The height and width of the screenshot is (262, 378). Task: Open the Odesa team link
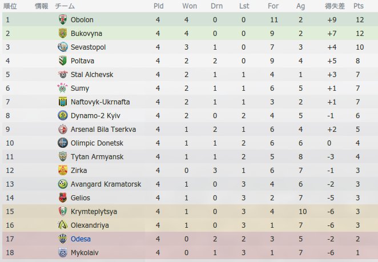coord(81,239)
